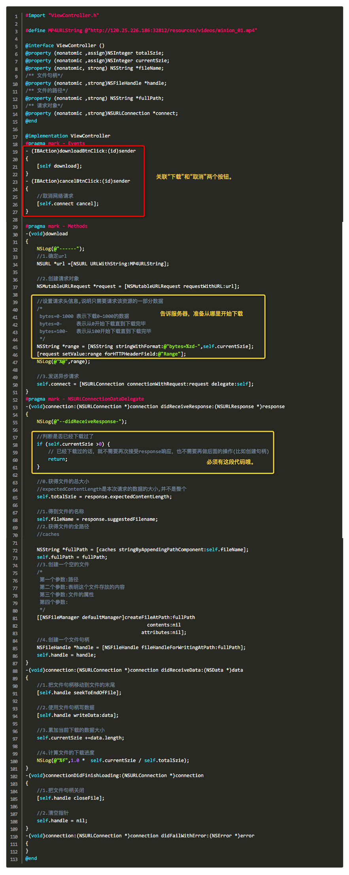This screenshot has width=349, height=875.
Task: Click the cancelBtnClick:(id)sender method signature
Action: [78, 181]
